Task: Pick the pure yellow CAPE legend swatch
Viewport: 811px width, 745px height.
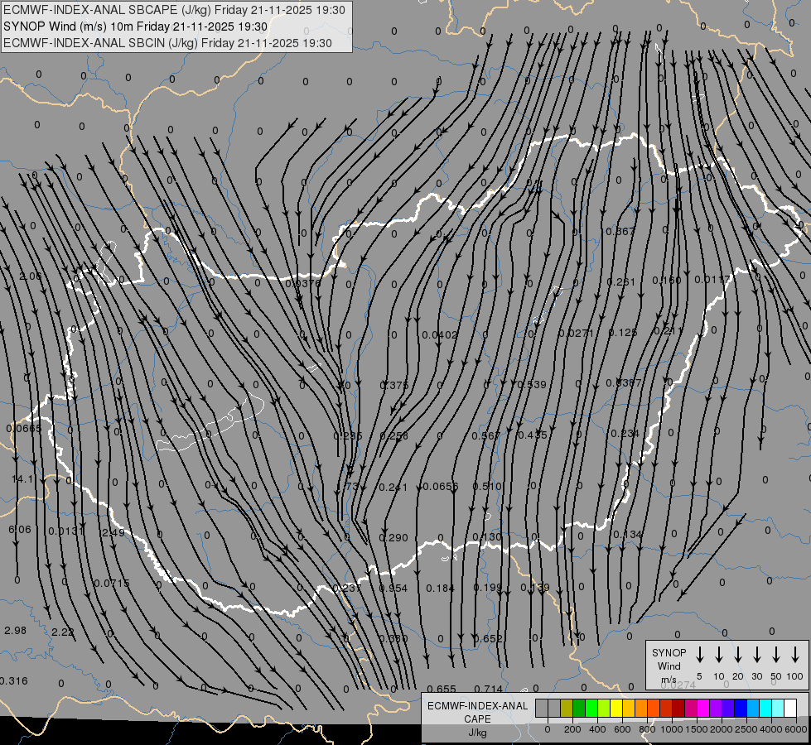Action: (616, 708)
